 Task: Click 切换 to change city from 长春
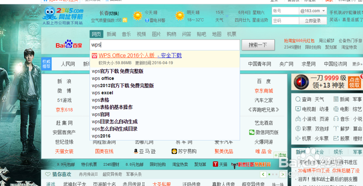(114, 13)
